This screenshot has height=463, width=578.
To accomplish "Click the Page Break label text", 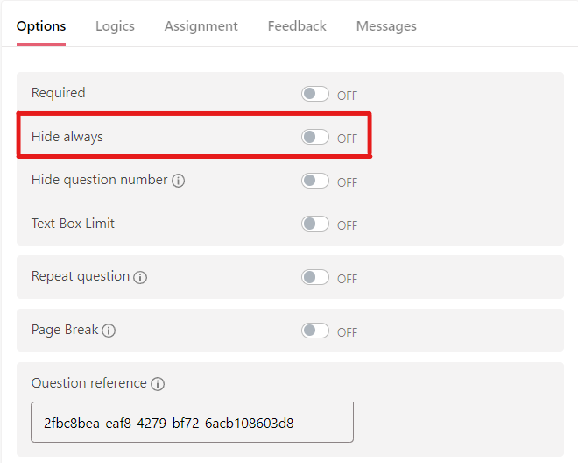I will tap(65, 331).
